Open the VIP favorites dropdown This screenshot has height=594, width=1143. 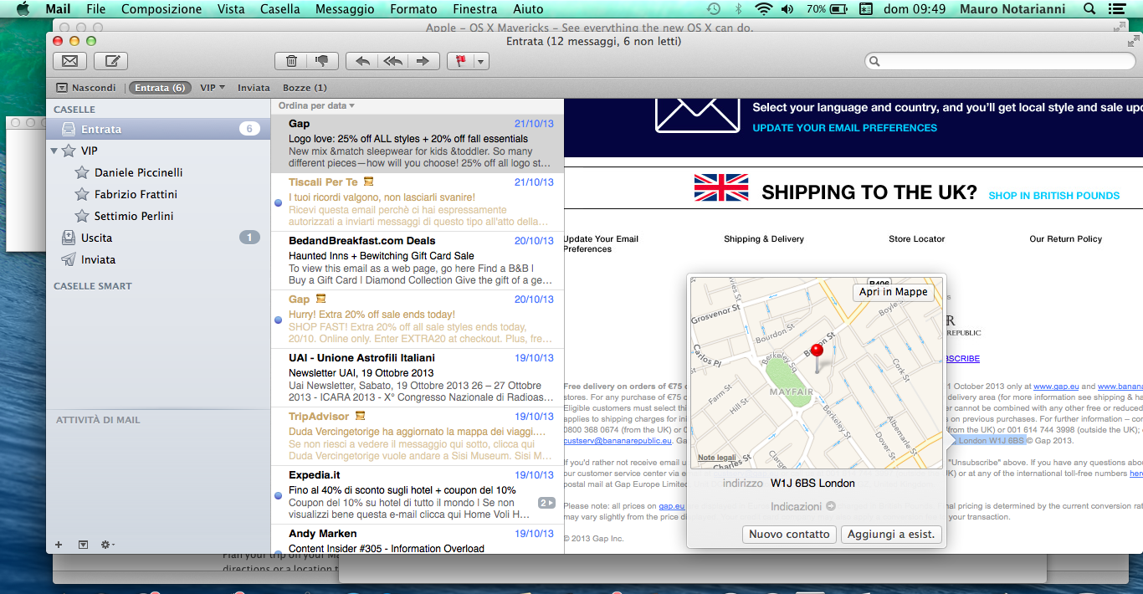[212, 88]
